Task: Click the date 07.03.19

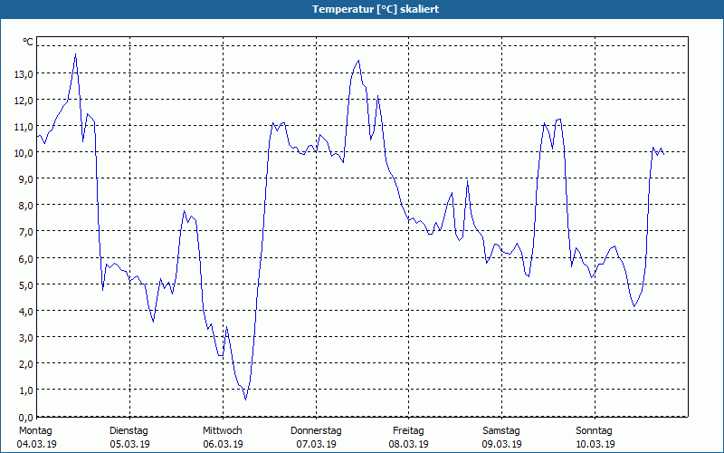Action: pyautogui.click(x=316, y=444)
